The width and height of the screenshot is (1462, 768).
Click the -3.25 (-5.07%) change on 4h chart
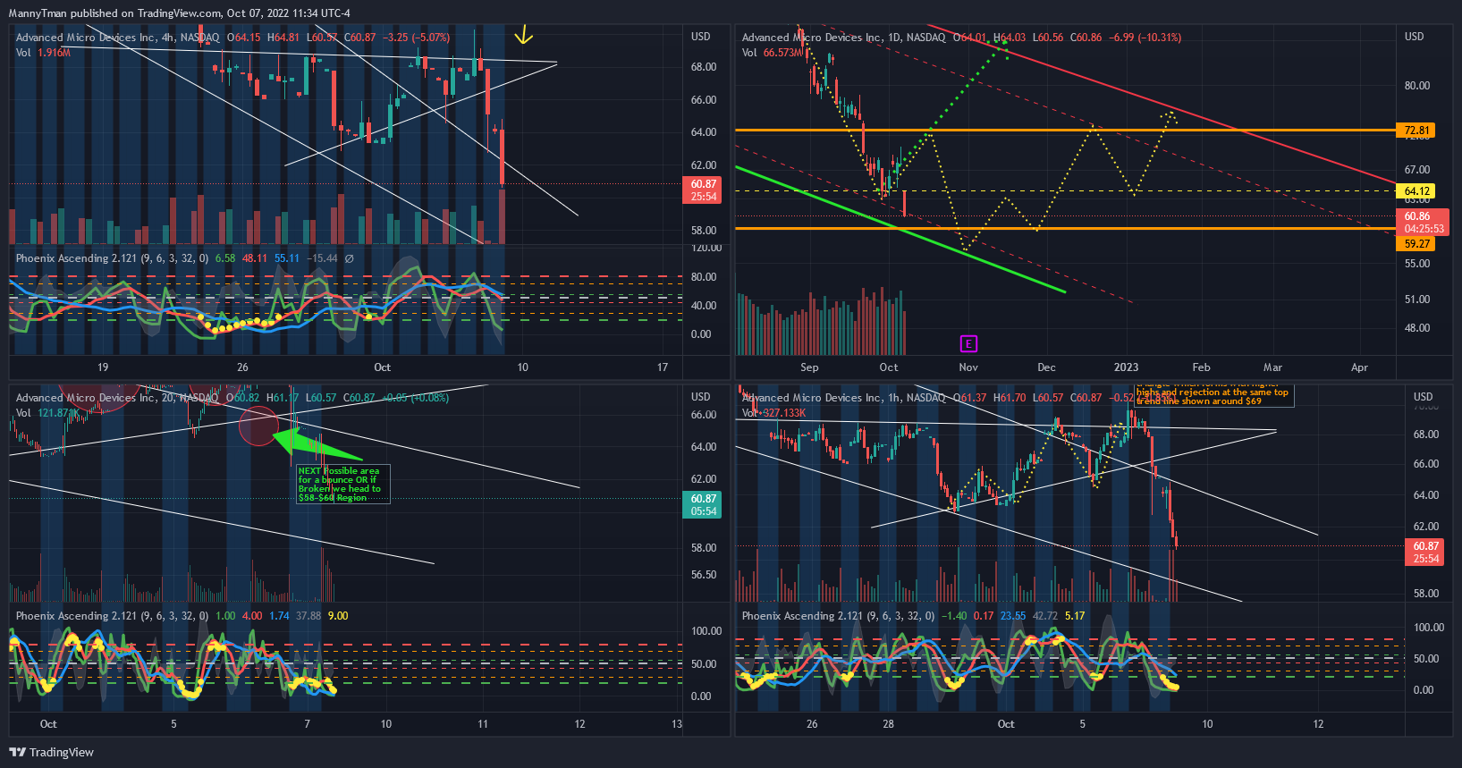(416, 38)
